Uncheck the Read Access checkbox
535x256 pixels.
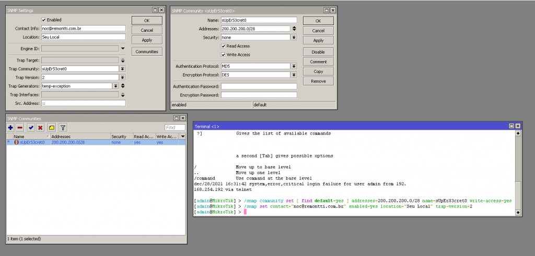[x=224, y=46]
